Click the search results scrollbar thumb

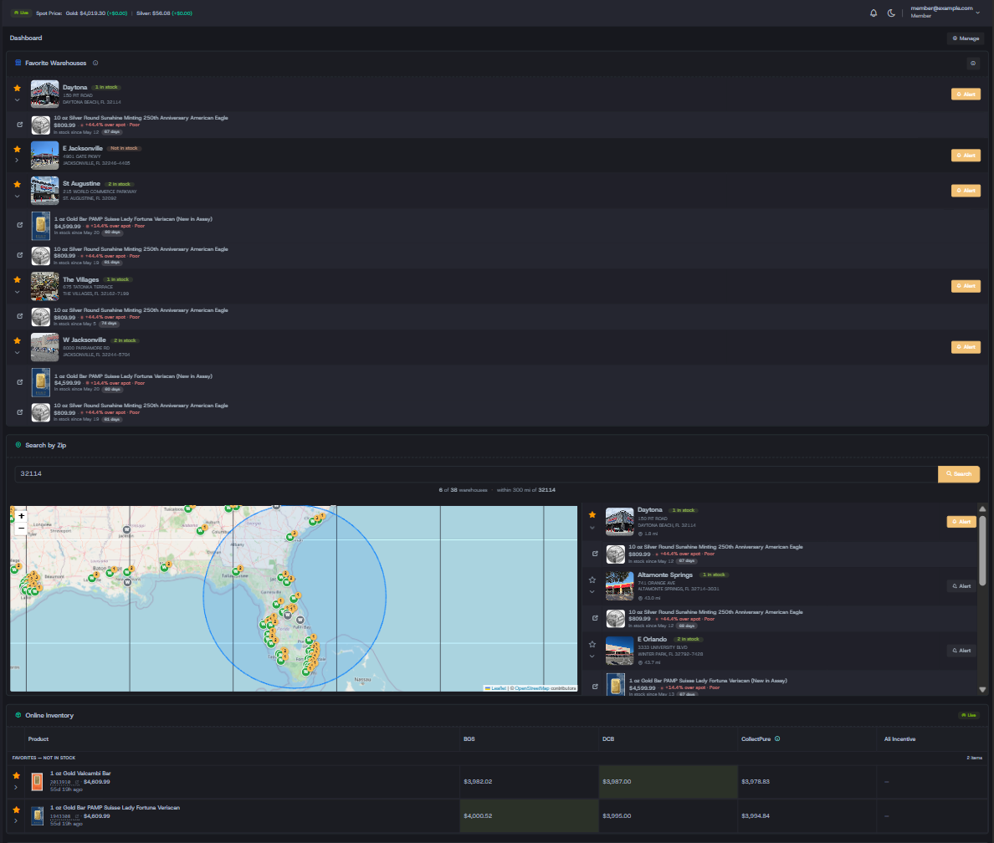[x=982, y=550]
